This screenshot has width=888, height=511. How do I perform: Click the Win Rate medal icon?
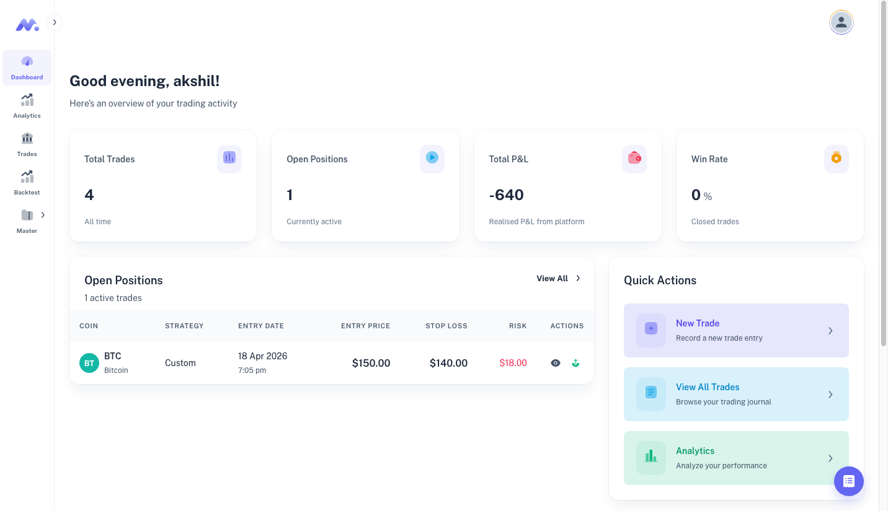coord(837,159)
